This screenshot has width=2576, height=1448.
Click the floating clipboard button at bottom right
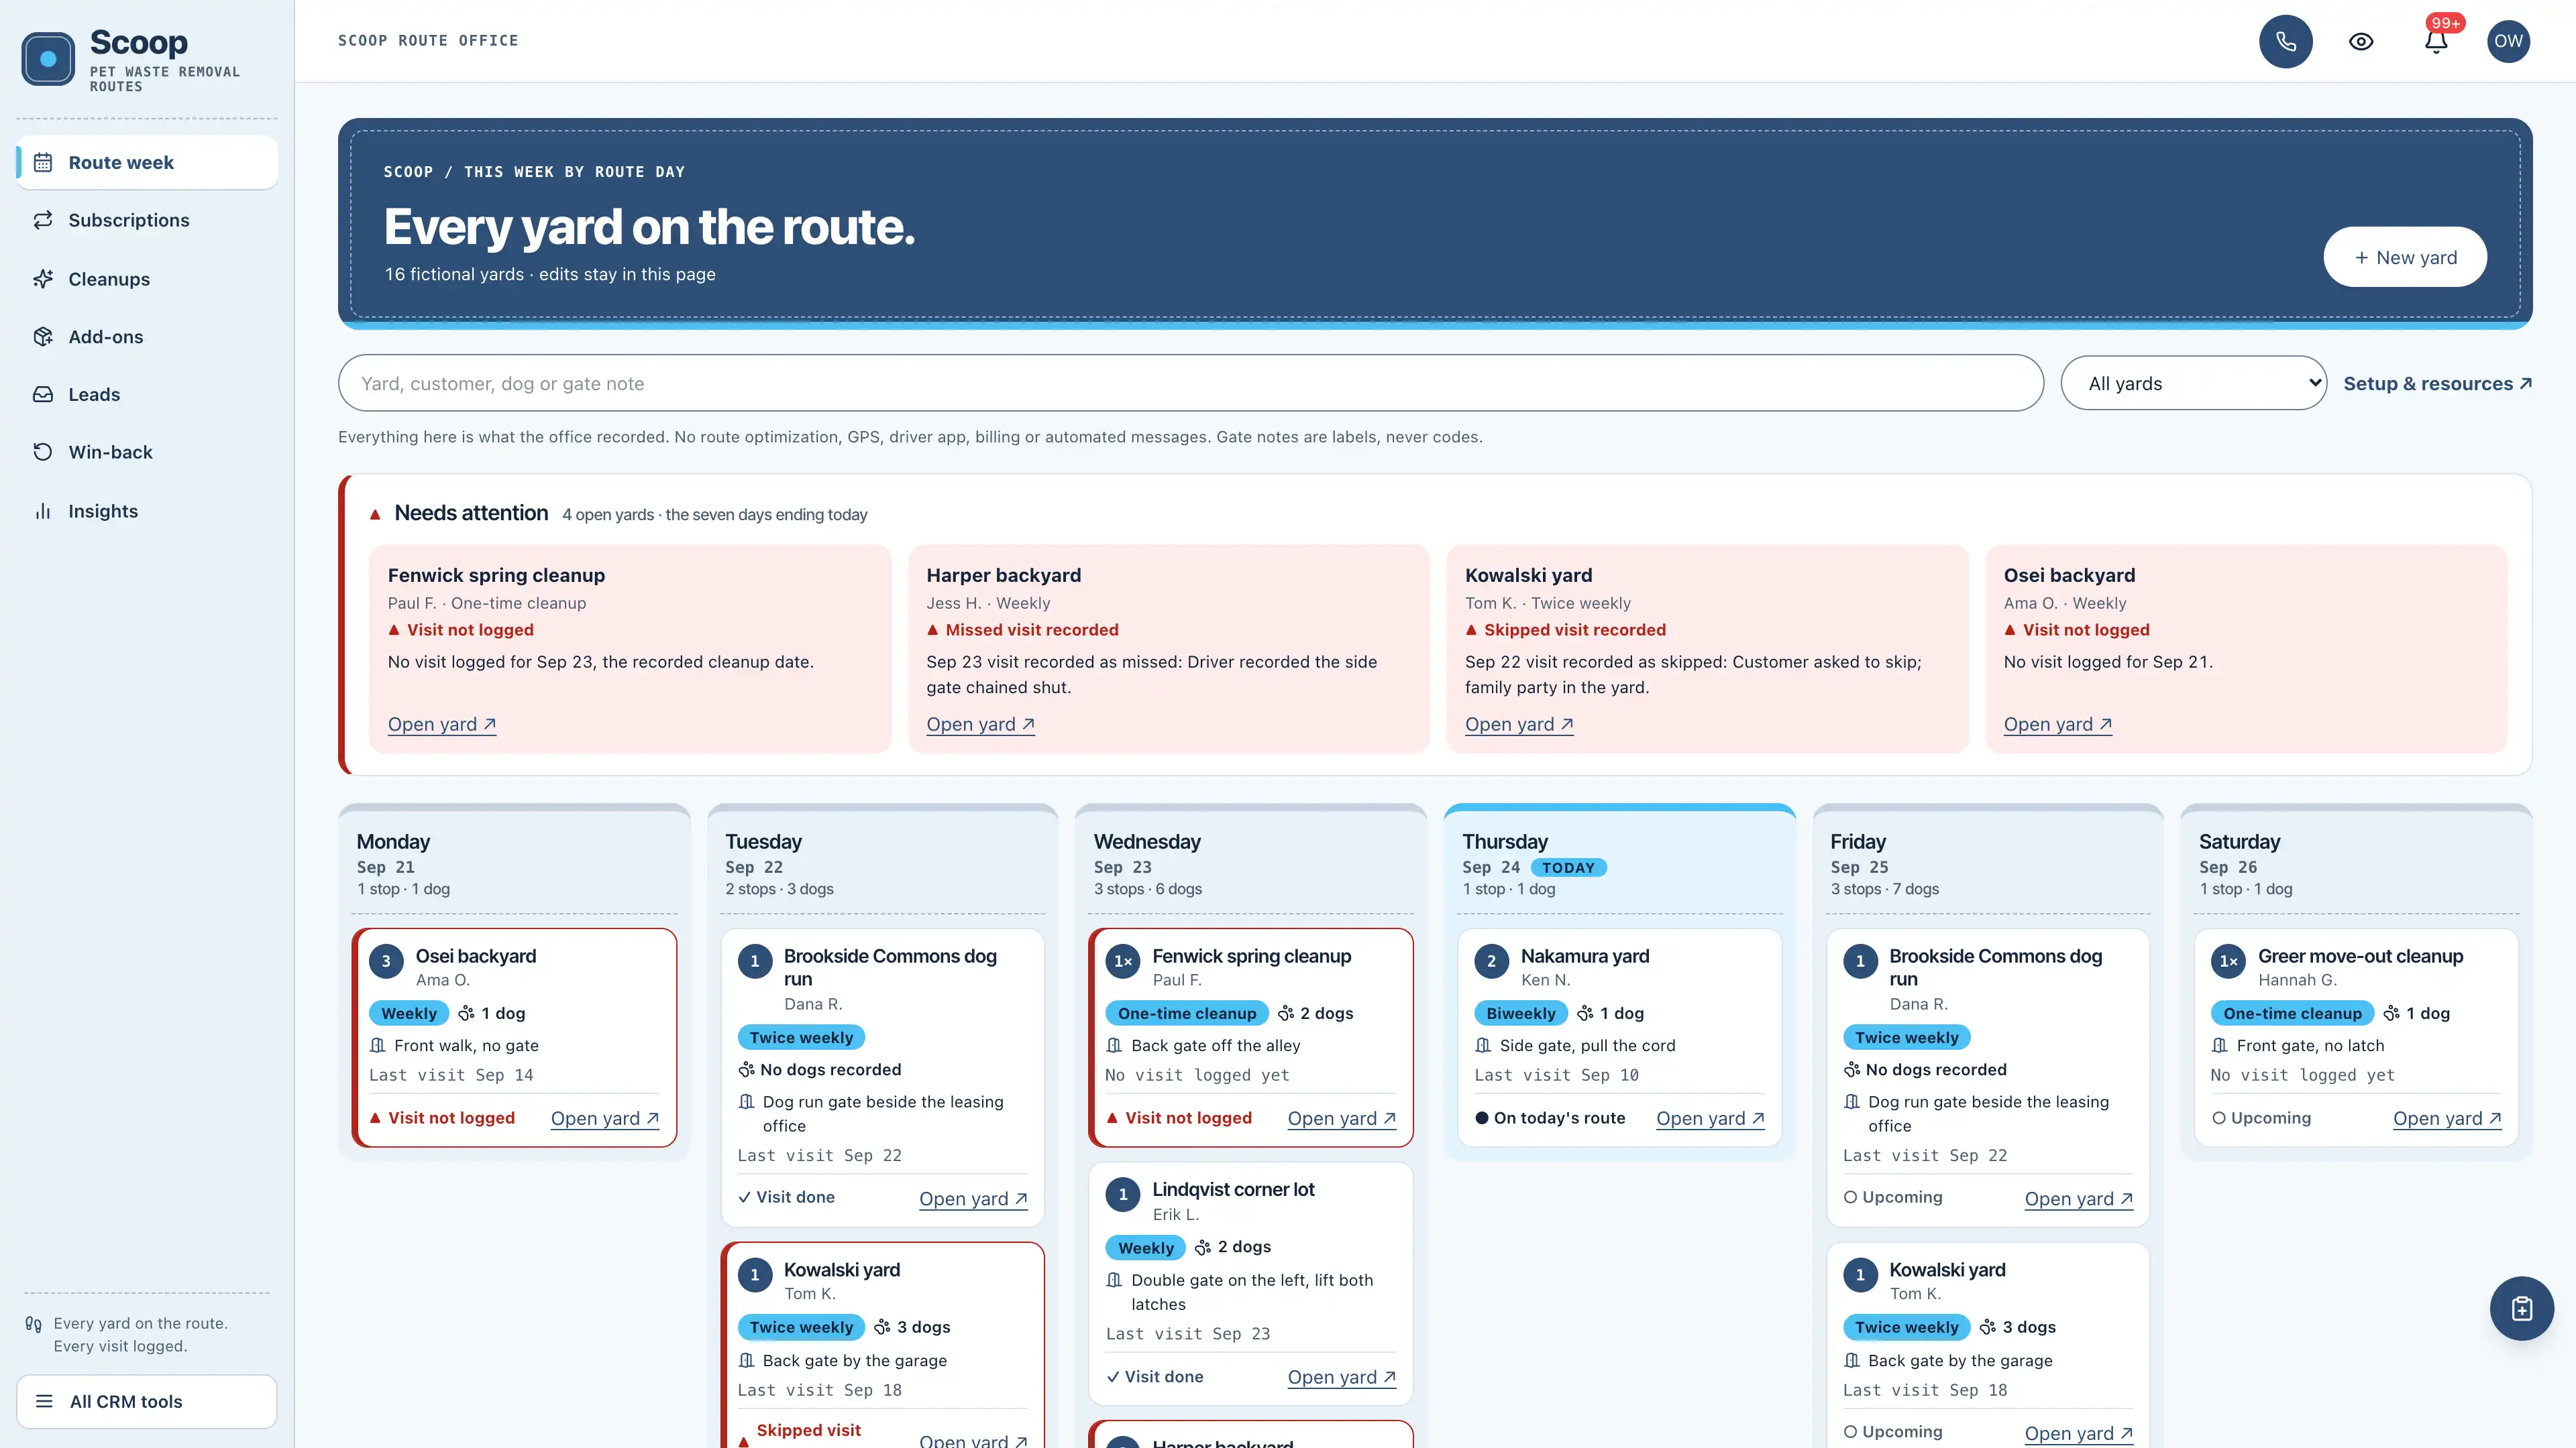(2521, 1308)
